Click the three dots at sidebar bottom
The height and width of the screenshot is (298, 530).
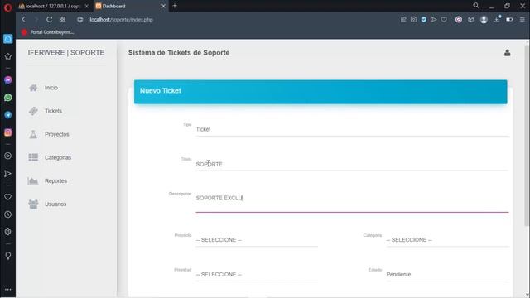[x=8, y=290]
